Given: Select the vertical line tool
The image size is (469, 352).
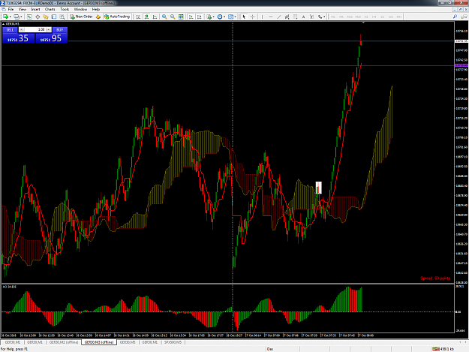Looking at the screenshot, I should [263, 17].
